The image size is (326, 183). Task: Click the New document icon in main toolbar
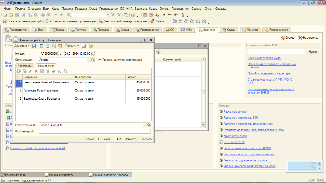point(5,15)
